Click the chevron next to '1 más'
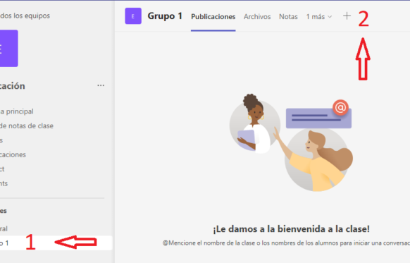The image size is (410, 263). pos(330,17)
